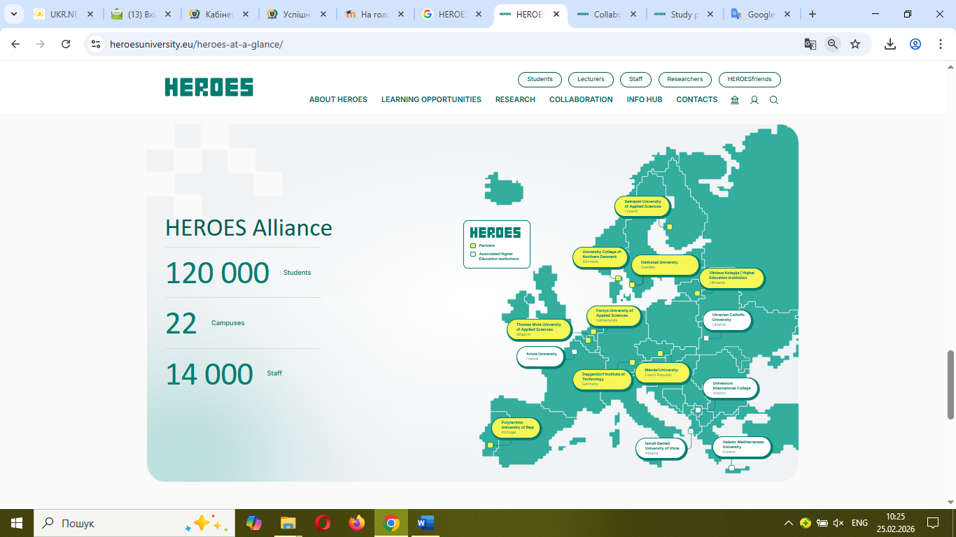Image resolution: width=956 pixels, height=537 pixels.
Task: Click the browser zoom magnifier icon
Action: (x=832, y=44)
